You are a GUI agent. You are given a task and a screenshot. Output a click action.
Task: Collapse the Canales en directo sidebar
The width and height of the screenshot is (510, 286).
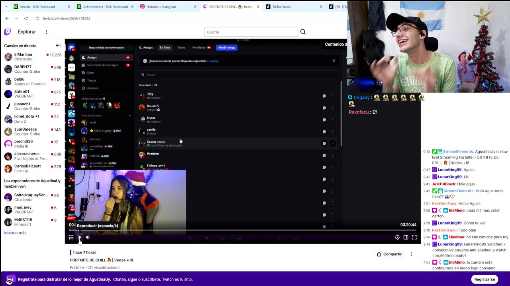point(58,46)
